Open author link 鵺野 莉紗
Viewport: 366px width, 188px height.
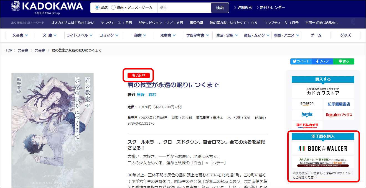(x=146, y=95)
